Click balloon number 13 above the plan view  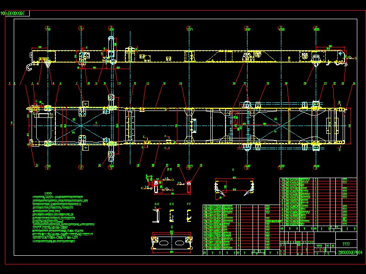tap(148, 84)
